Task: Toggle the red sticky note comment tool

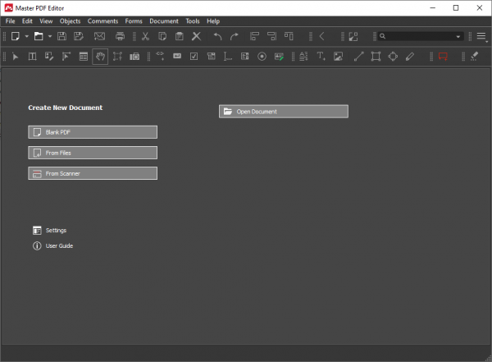Action: [x=443, y=57]
